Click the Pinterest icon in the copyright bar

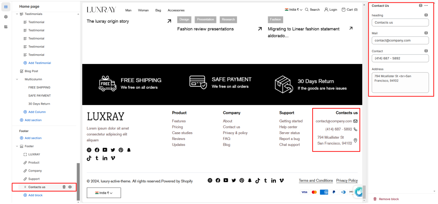click(x=242, y=180)
